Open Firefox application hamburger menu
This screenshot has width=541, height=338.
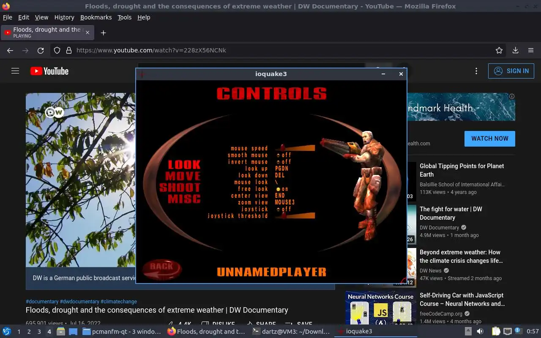(x=531, y=50)
